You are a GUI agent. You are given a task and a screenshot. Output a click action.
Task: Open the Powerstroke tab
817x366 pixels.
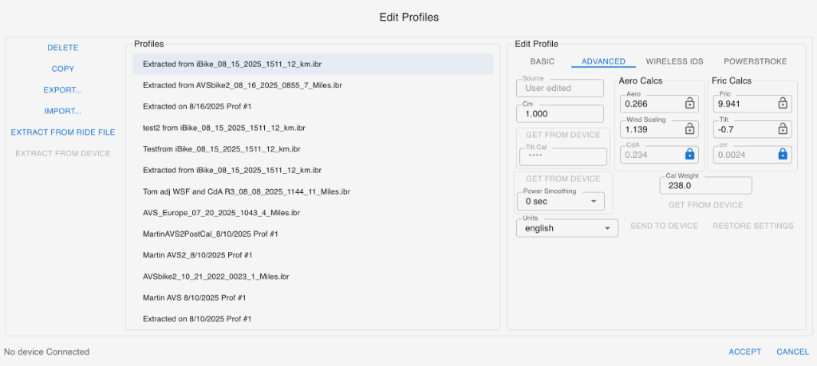tap(755, 61)
